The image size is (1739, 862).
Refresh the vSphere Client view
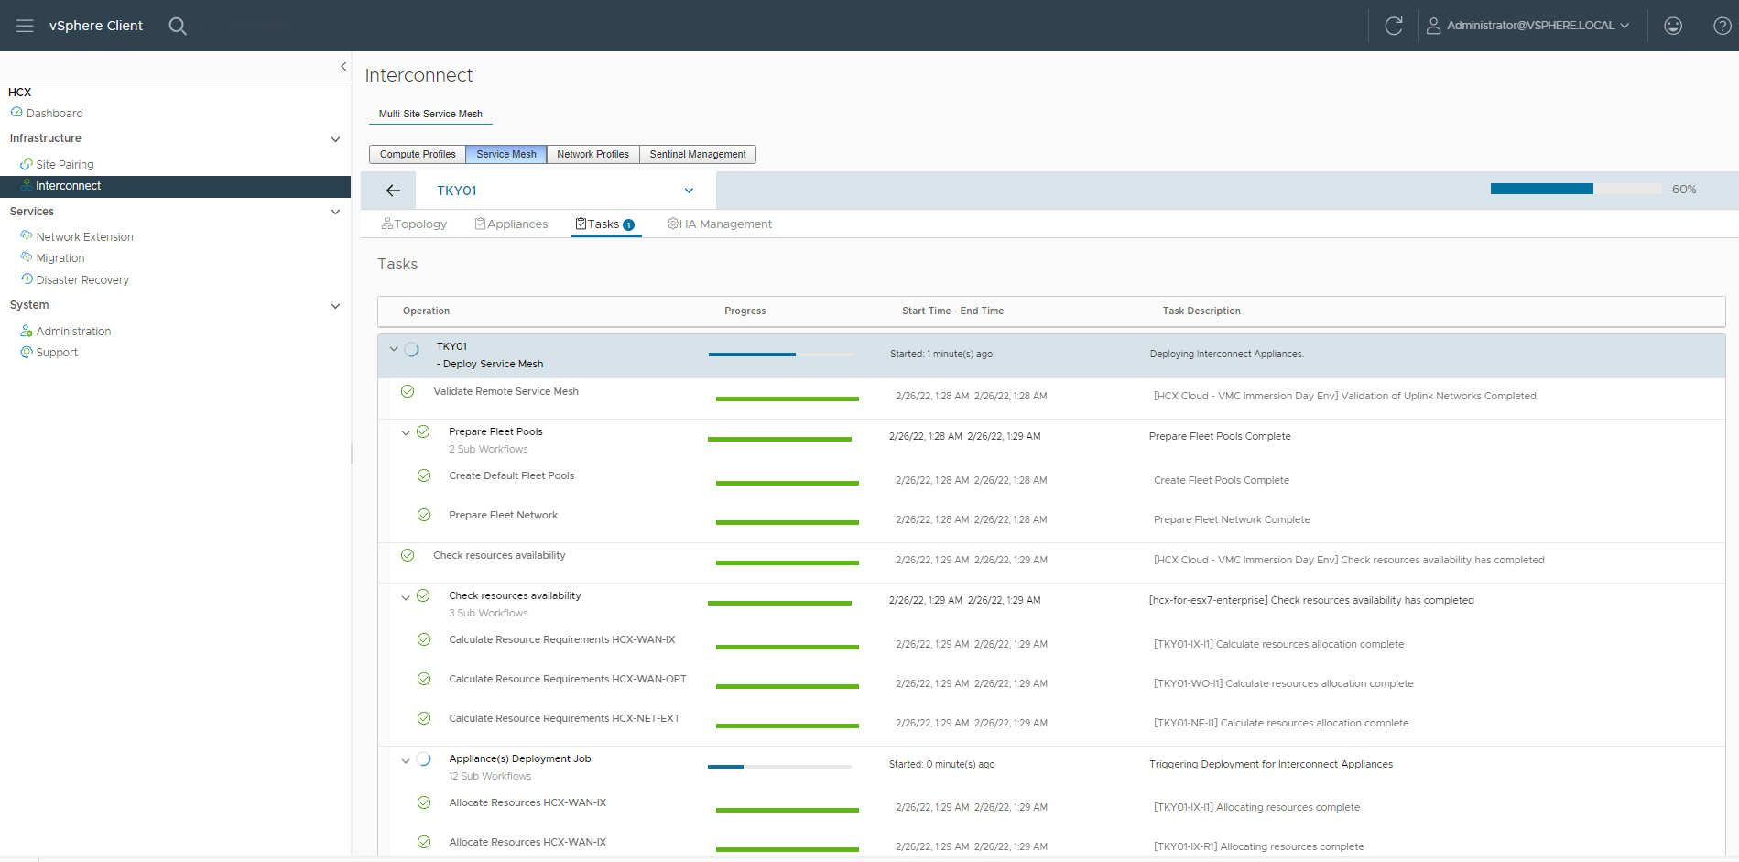coord(1394,26)
